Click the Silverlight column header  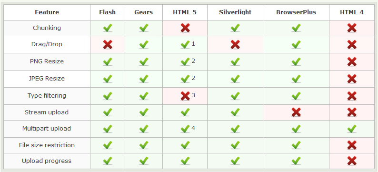[235, 12]
